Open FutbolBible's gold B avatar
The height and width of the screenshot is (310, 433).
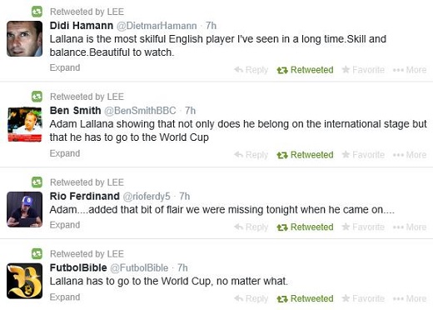click(24, 281)
